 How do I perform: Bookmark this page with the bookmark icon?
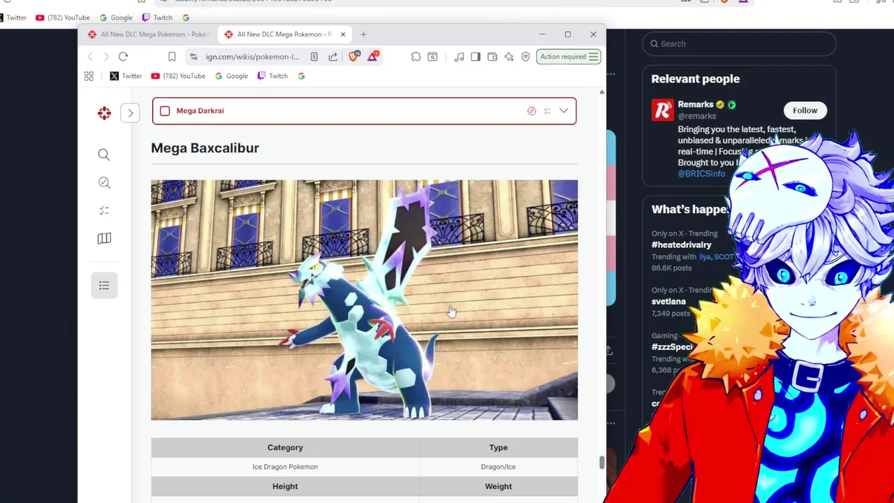(x=172, y=57)
